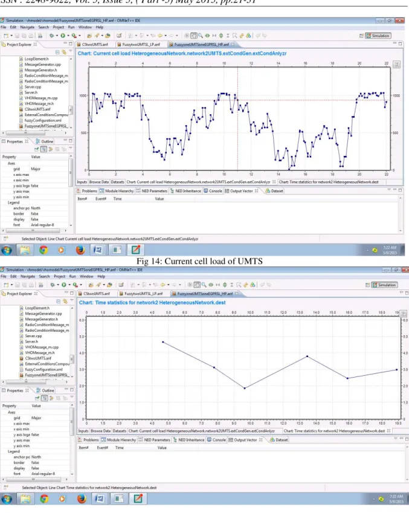Click the small button at upper chart's top-right corner

click(396, 65)
